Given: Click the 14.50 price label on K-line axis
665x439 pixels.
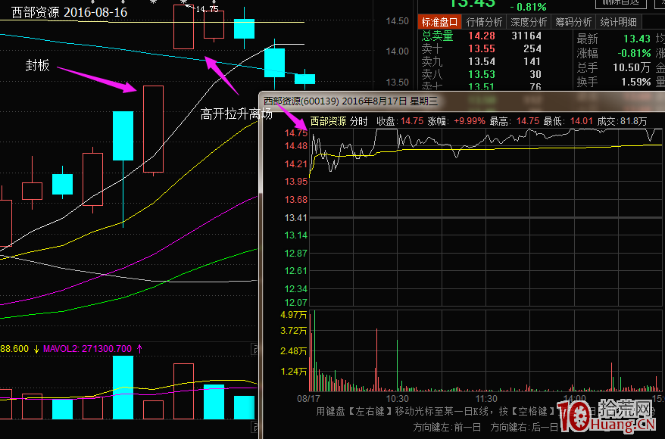Looking at the screenshot, I should tap(398, 21).
